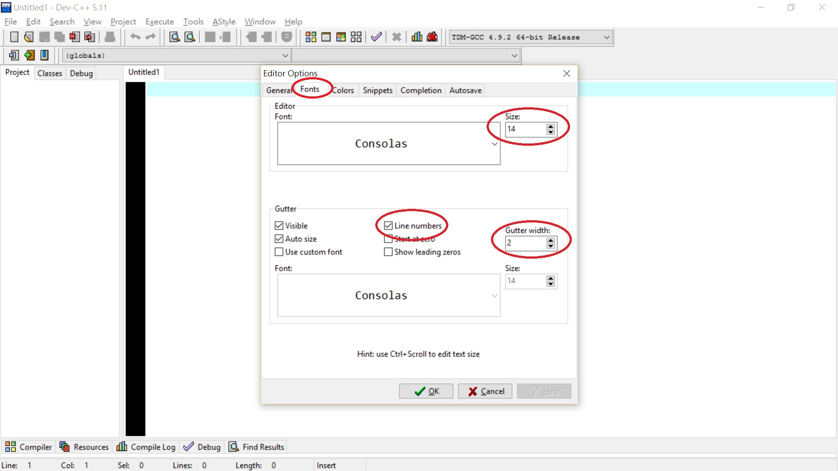Open the Execute menu
Viewport: 838px width, 471px height.
tap(159, 22)
